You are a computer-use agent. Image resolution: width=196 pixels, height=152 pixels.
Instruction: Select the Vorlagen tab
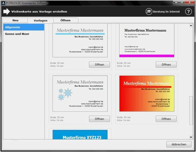click(40, 20)
